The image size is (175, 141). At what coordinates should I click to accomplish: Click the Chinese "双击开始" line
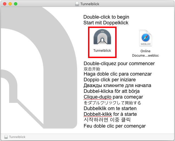click(92, 69)
